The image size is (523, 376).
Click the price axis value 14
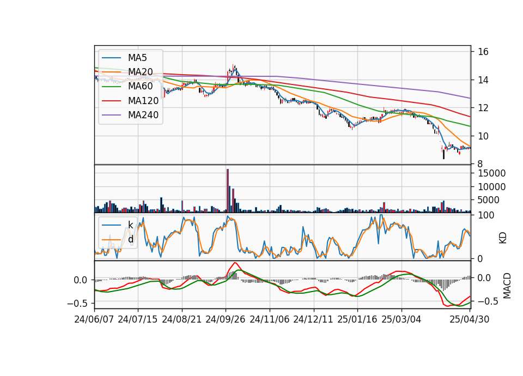pyautogui.click(x=483, y=80)
